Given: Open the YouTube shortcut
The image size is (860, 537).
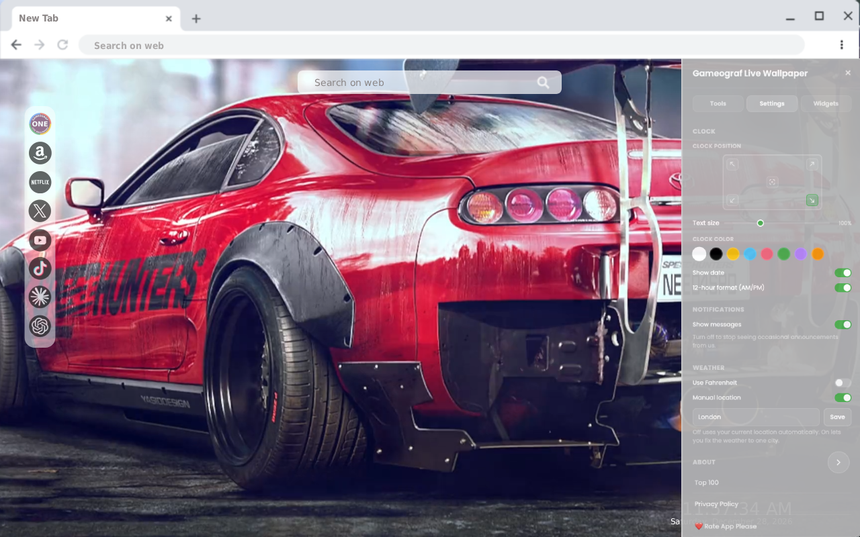Looking at the screenshot, I should click(40, 240).
